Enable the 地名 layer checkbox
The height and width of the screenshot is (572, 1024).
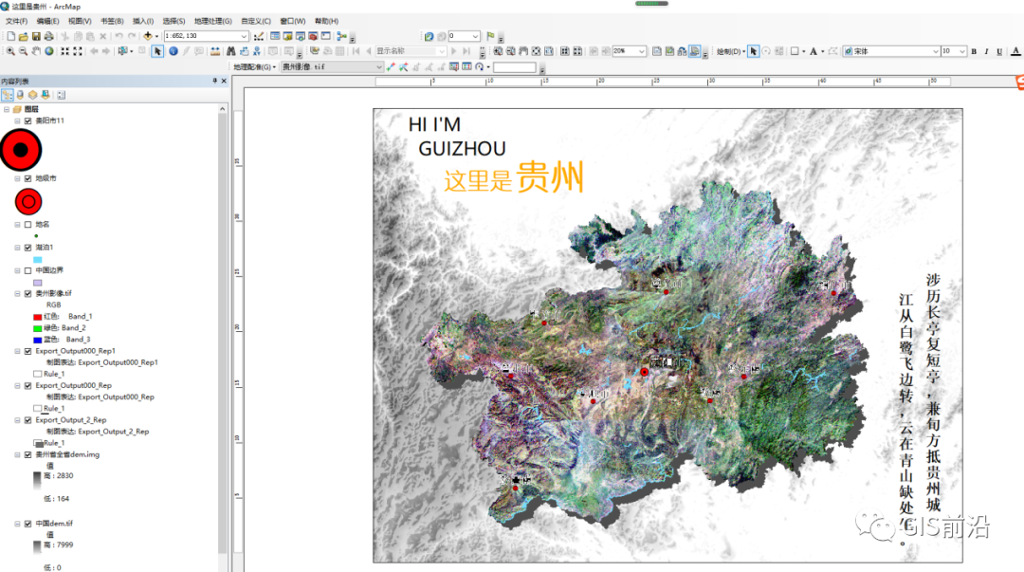(28, 224)
